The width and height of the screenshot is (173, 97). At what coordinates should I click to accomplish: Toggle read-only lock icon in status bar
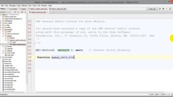click(x=169, y=95)
